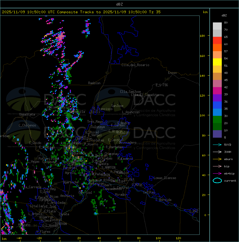Select the slate 5-10 dBZ band

217,134
